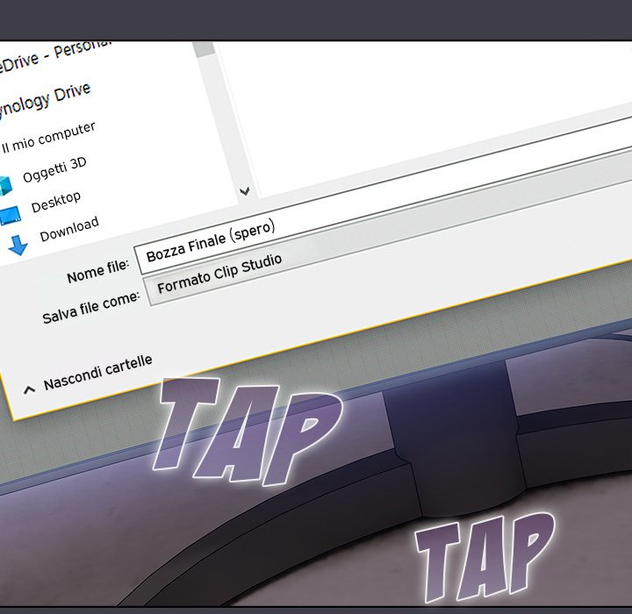The height and width of the screenshot is (614, 632).
Task: Choose the Download folder label
Action: (x=69, y=230)
